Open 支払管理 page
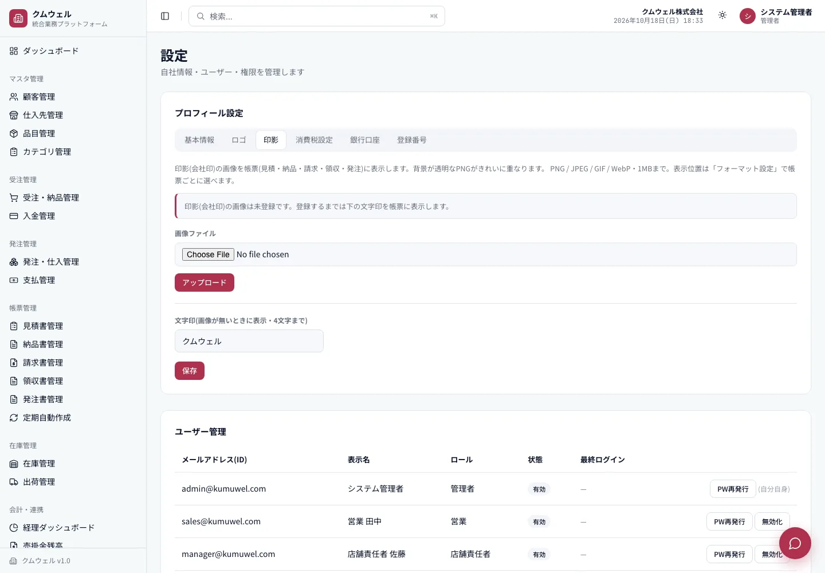The width and height of the screenshot is (825, 573). pyautogui.click(x=73, y=280)
